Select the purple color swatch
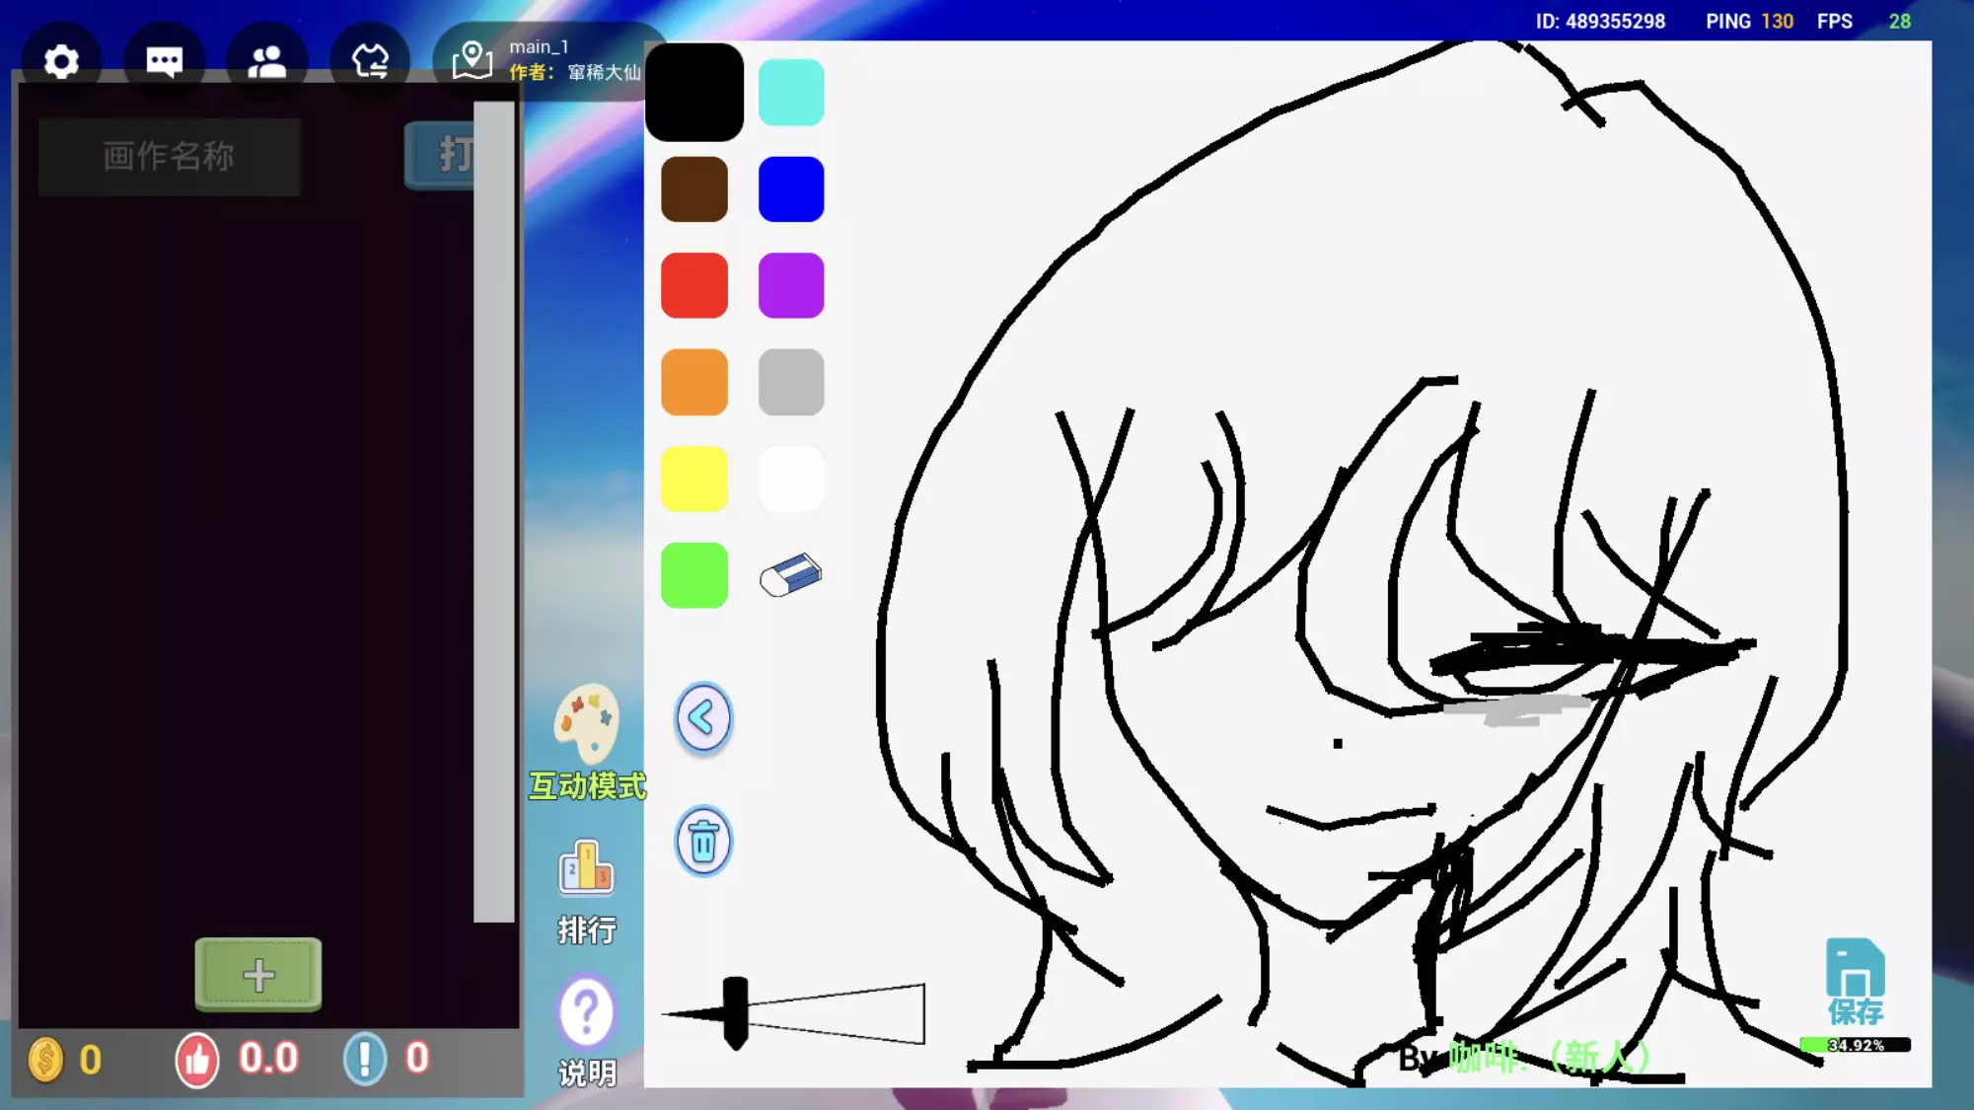The height and width of the screenshot is (1110, 1974). (x=790, y=286)
